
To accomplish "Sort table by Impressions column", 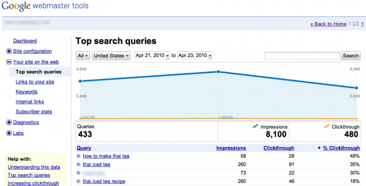I will [x=231, y=148].
